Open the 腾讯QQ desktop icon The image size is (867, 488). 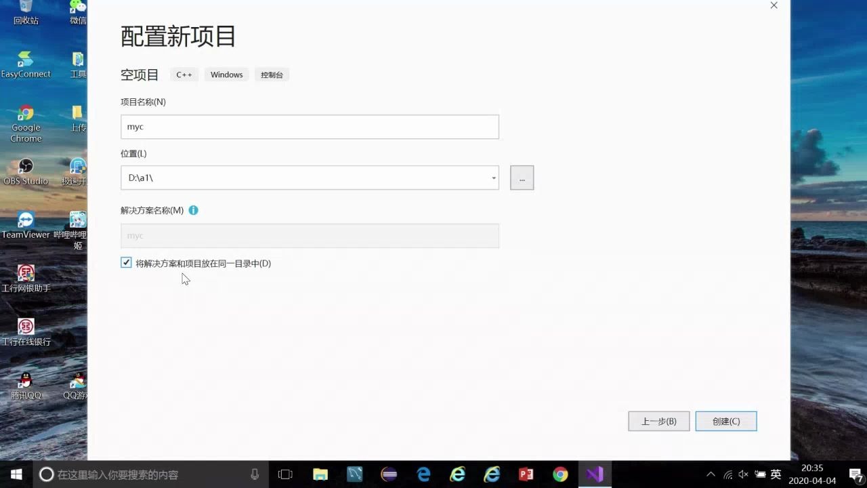[26, 386]
